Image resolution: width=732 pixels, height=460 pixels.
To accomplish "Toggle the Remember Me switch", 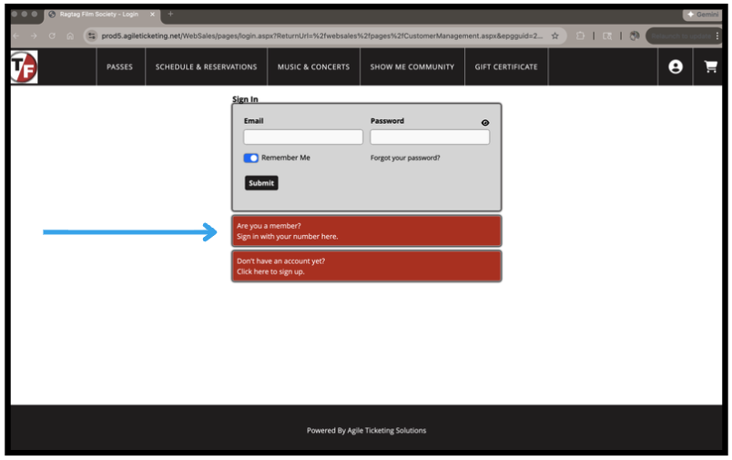I will click(251, 158).
